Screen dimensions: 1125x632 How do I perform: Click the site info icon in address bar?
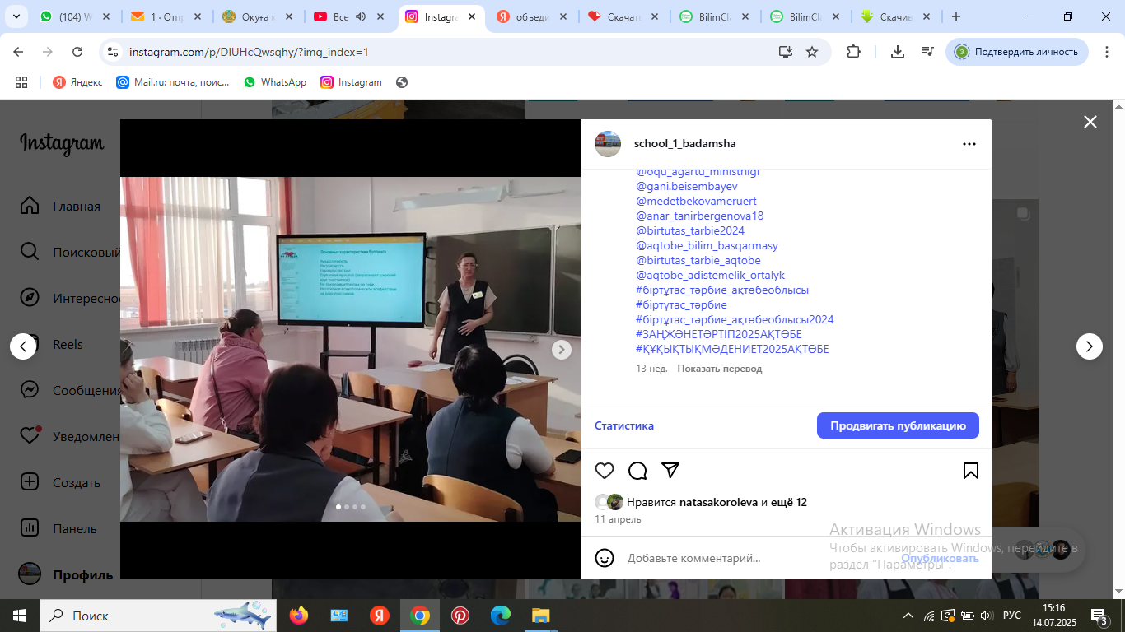(x=114, y=52)
